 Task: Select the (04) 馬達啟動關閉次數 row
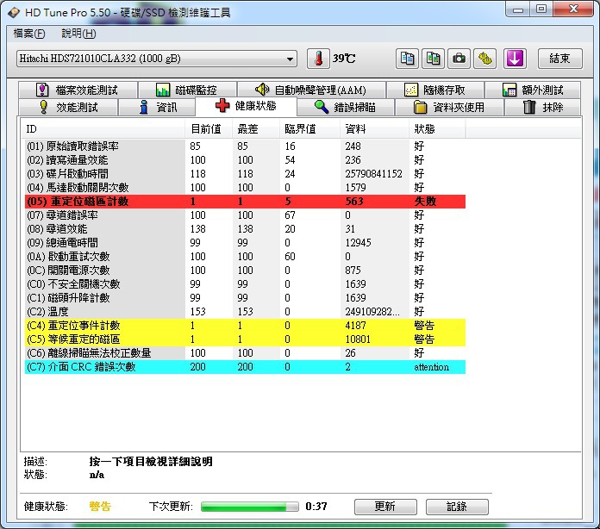pyautogui.click(x=245, y=188)
